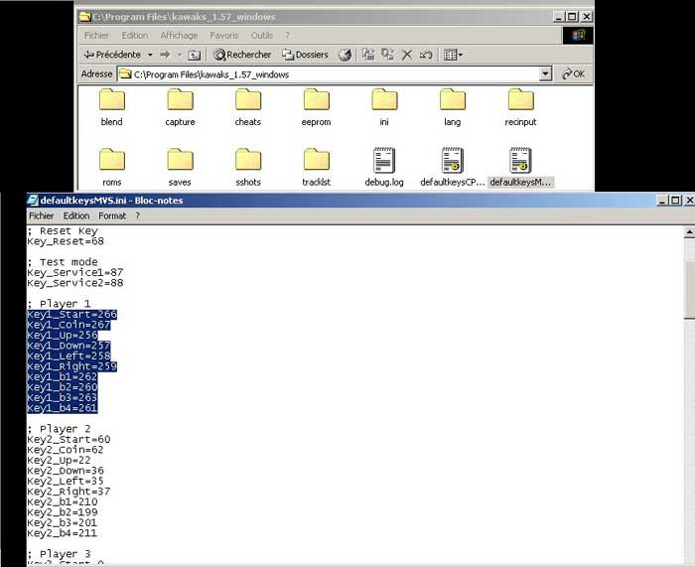
Task: Open the Affichage menu in Explorer
Action: click(179, 36)
